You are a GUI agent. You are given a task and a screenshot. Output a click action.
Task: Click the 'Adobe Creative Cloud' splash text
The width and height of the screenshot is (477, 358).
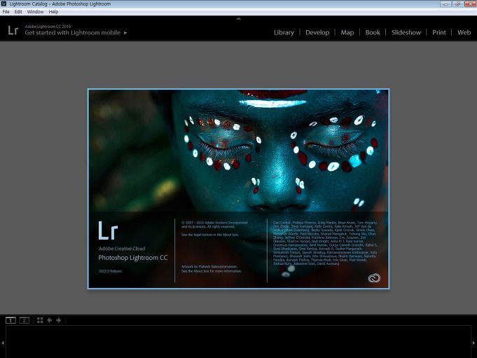[x=122, y=249]
